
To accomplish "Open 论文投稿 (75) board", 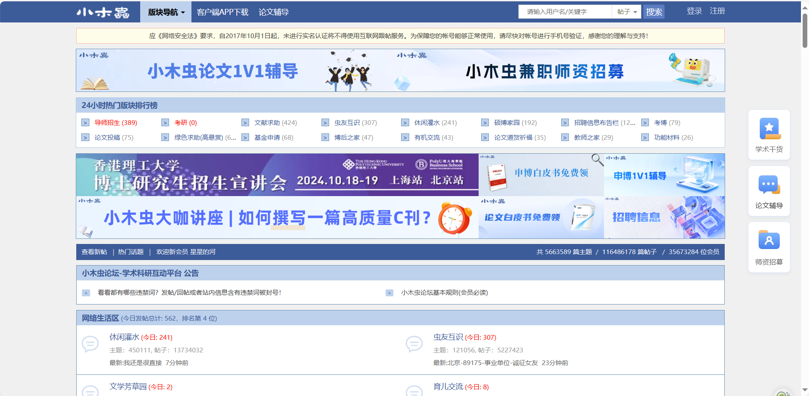I will tap(114, 138).
